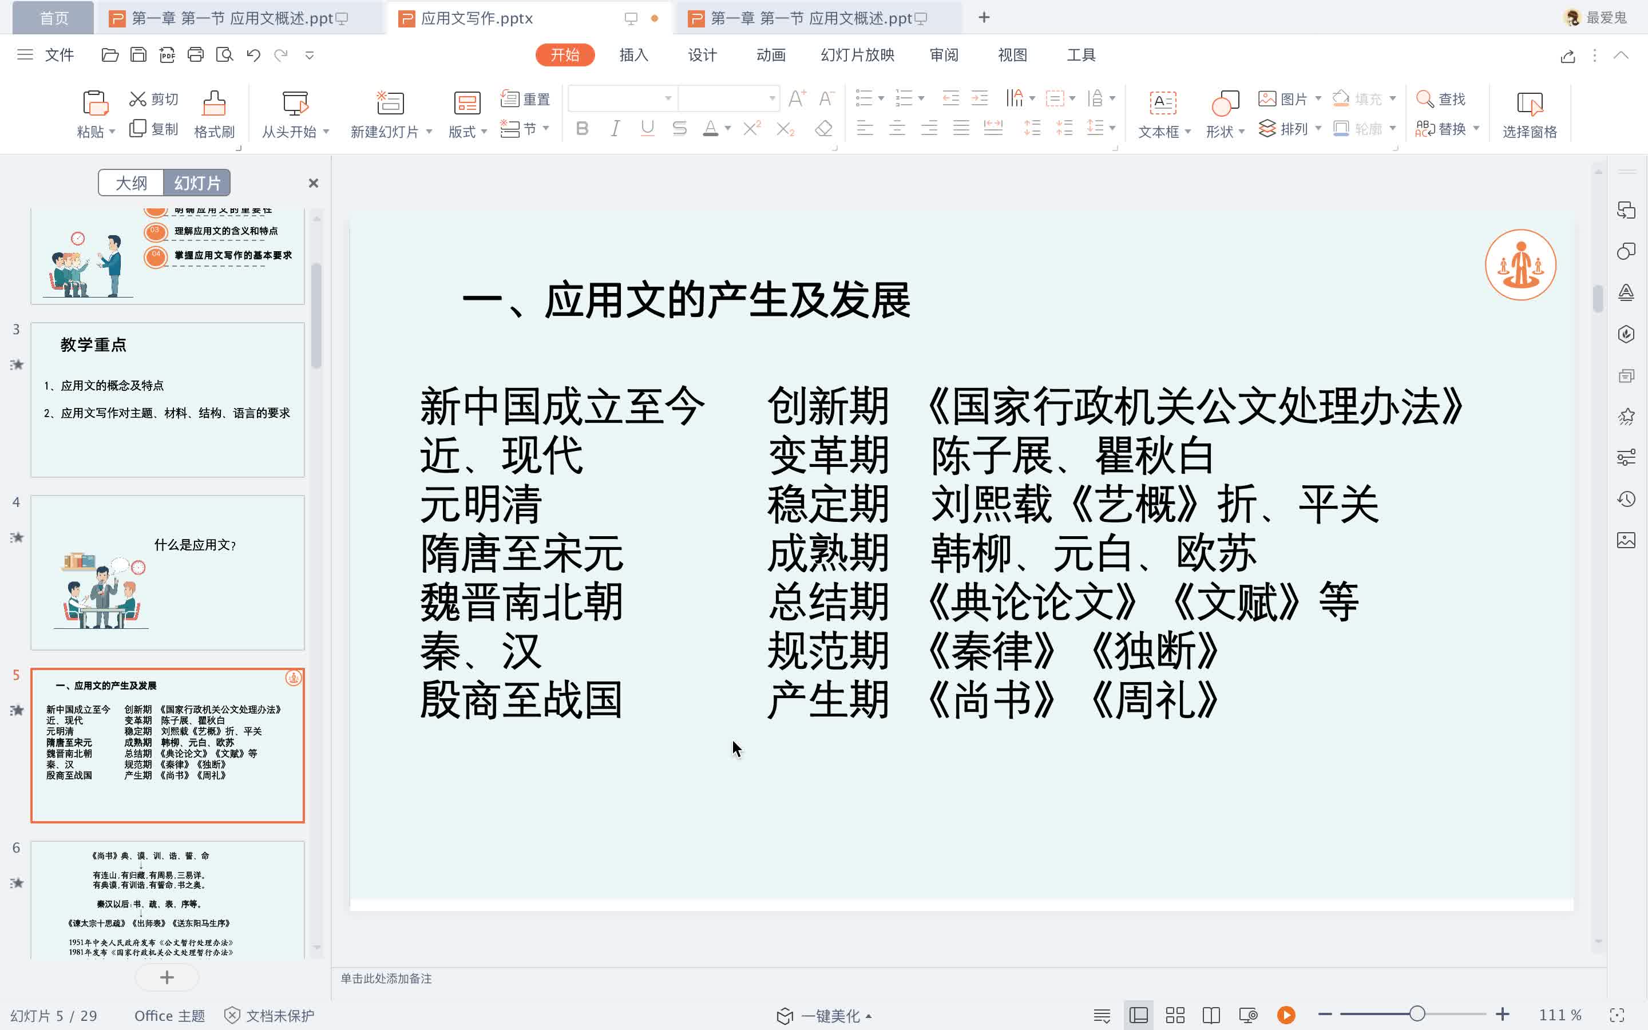Open the 设计 ribbon tab
Screen dimensions: 1648x1030
point(702,55)
